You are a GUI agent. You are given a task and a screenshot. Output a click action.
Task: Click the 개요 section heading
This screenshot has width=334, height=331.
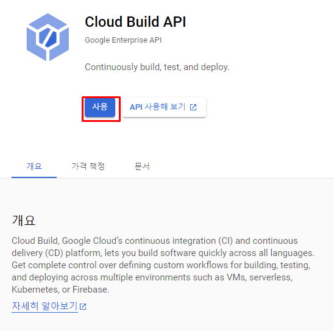point(23,221)
